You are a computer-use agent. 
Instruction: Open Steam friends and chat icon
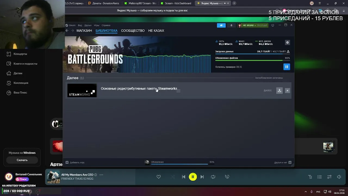(x=290, y=163)
